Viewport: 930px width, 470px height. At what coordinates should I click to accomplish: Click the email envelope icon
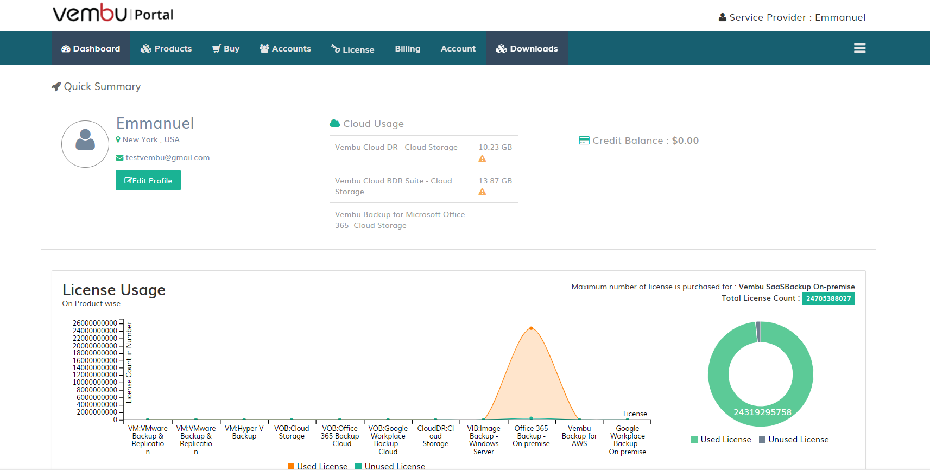point(119,157)
